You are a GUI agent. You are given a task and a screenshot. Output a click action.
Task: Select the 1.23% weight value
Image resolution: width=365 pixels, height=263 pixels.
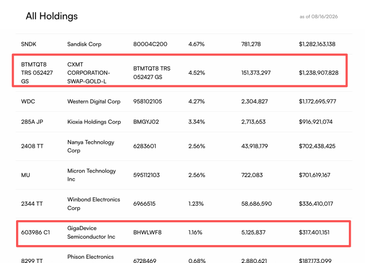(x=196, y=204)
